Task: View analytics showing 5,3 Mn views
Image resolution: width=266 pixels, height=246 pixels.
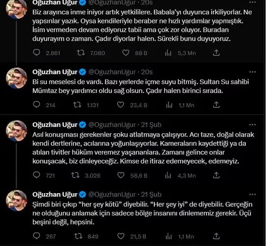Action: coord(169,53)
